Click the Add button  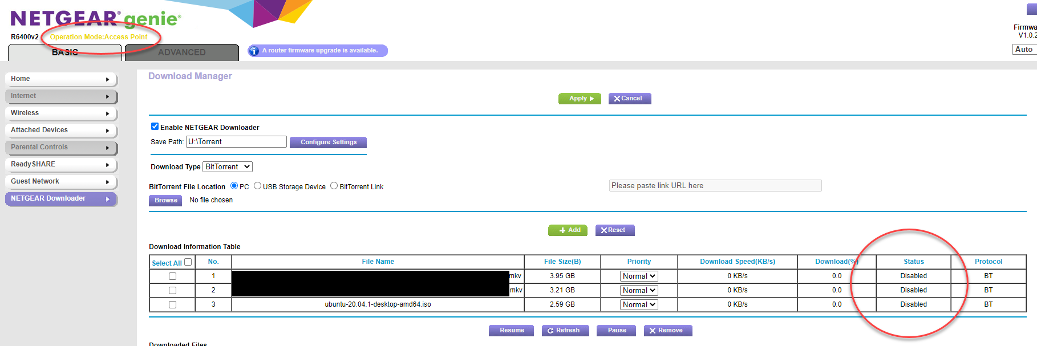(x=568, y=230)
